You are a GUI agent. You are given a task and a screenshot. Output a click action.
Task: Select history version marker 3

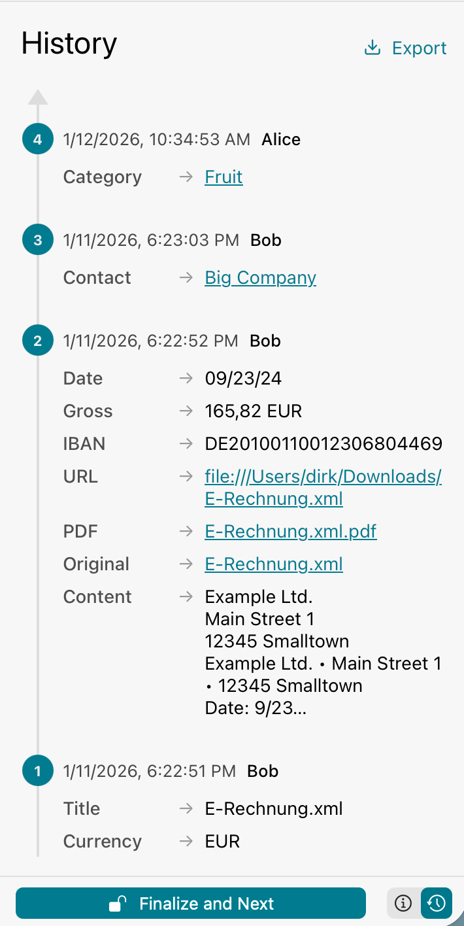tap(38, 240)
